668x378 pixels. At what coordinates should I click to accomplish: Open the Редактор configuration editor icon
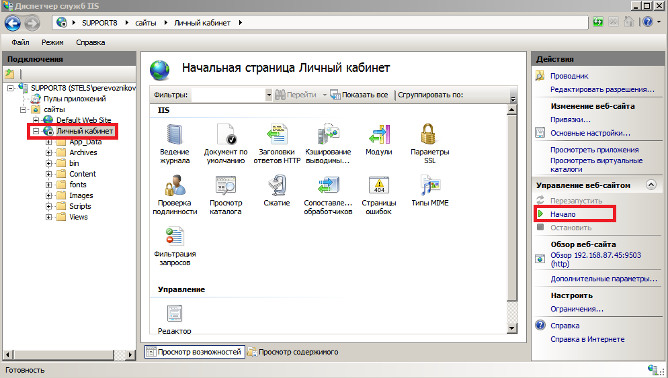point(175,318)
